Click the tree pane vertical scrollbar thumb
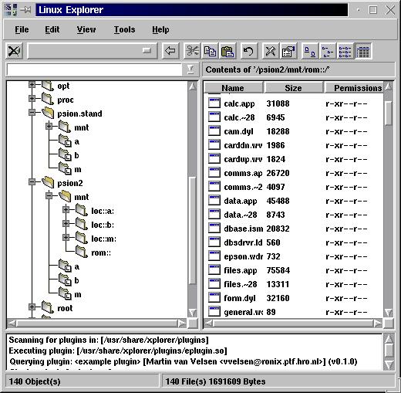Viewport: 401px width, 393px height. [x=192, y=230]
